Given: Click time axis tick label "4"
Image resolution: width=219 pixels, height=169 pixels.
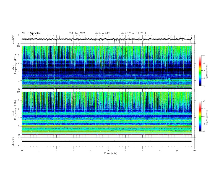Looking at the screenshot, I should coord(91,150).
